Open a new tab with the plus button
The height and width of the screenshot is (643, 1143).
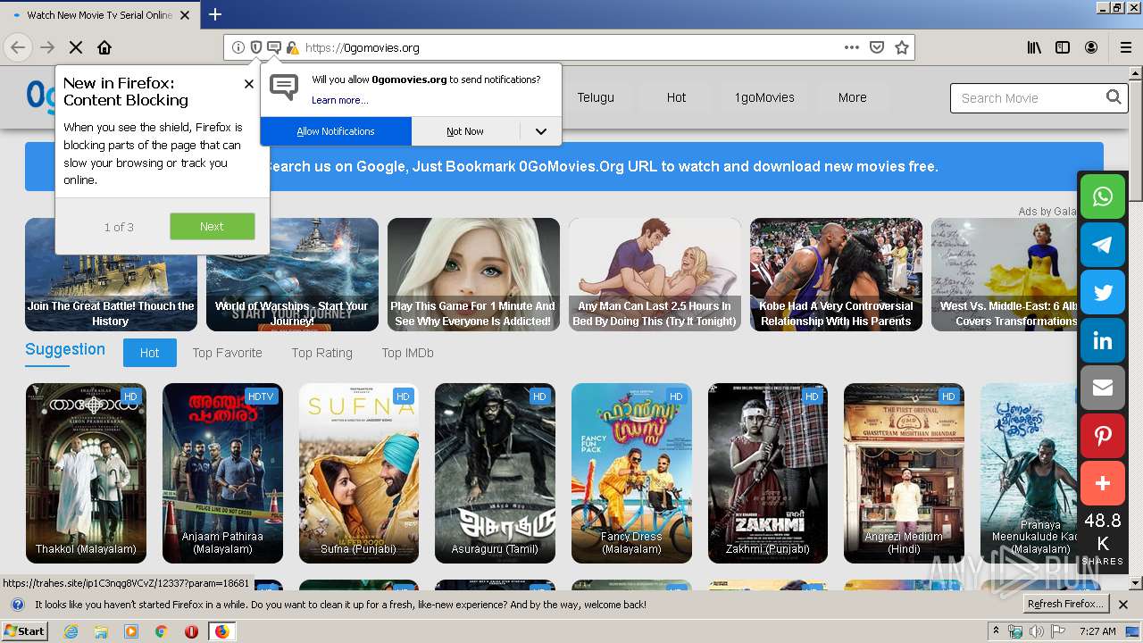pos(214,14)
